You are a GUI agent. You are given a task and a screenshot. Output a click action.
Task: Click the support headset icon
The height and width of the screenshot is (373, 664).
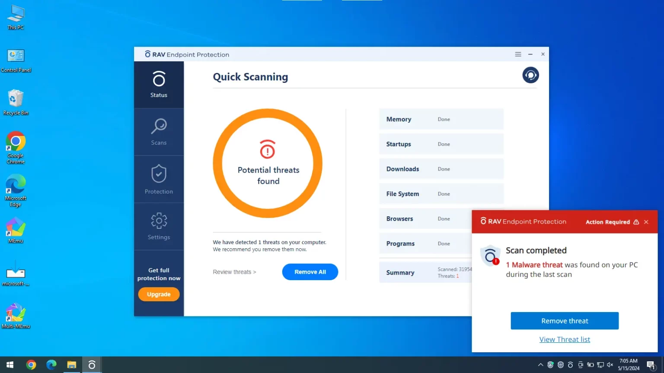click(x=530, y=75)
